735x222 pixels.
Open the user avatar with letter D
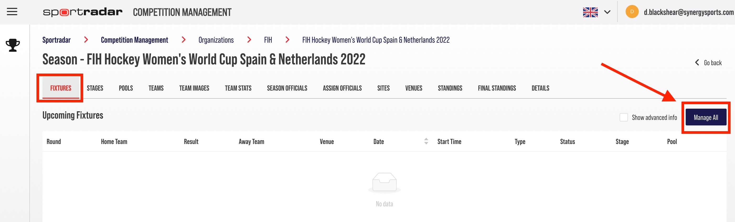(x=632, y=12)
